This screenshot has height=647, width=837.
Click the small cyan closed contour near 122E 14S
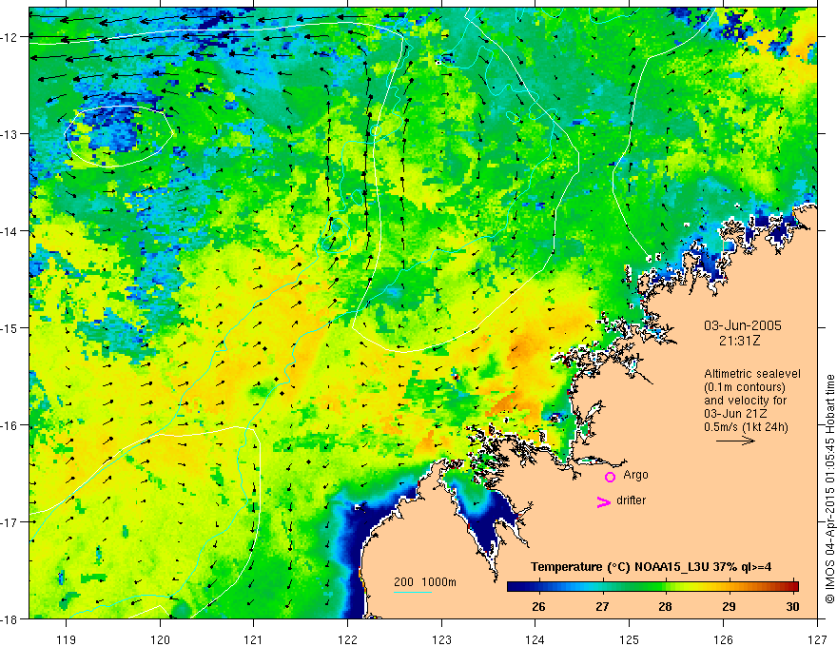click(335, 234)
